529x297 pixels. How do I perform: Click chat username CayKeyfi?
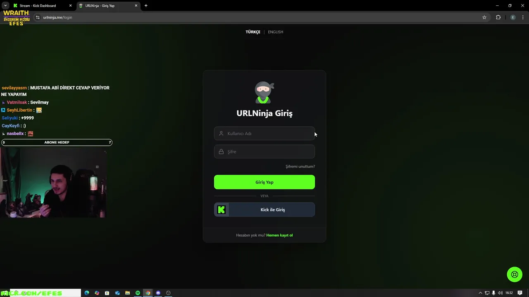pyautogui.click(x=11, y=126)
